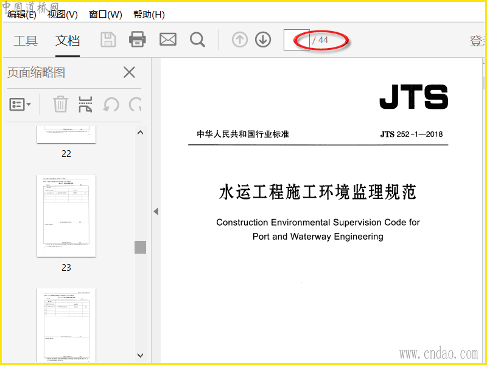This screenshot has width=487, height=365.
Task: Click the 页面缩略图 panel heading
Action: tap(37, 72)
